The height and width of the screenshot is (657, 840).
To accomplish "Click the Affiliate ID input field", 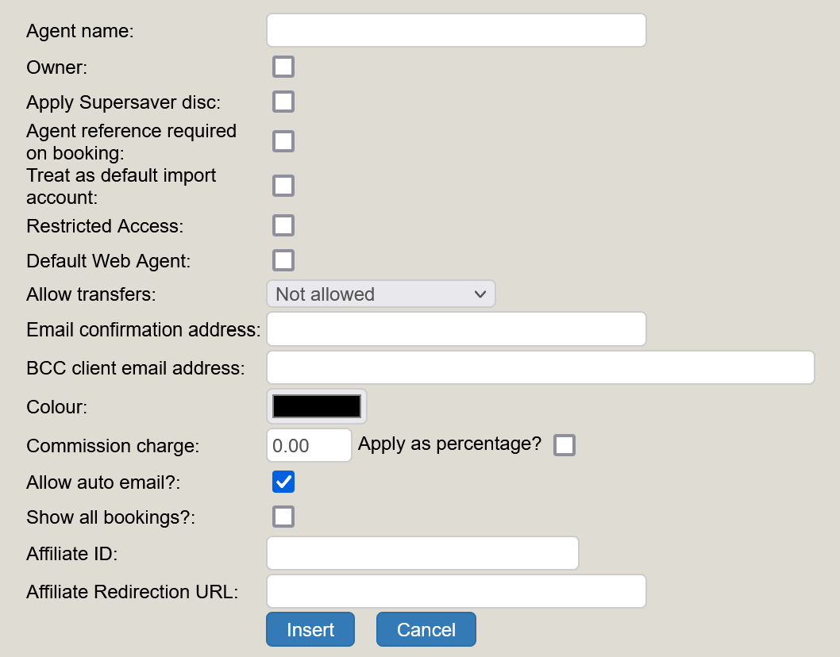I will 422,553.
